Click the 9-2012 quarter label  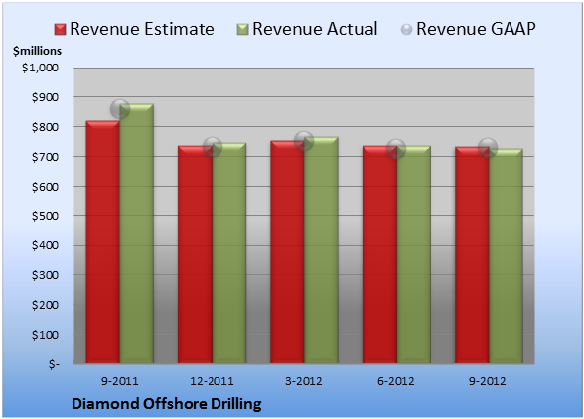coord(488,381)
